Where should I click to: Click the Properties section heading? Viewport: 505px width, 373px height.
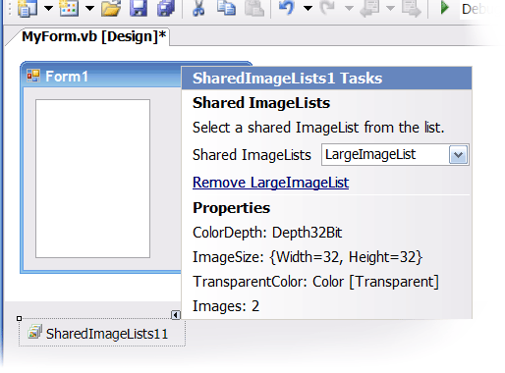231,208
